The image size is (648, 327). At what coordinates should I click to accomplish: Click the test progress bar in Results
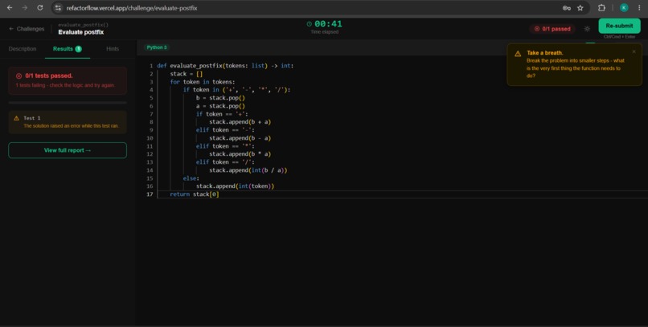(x=68, y=102)
